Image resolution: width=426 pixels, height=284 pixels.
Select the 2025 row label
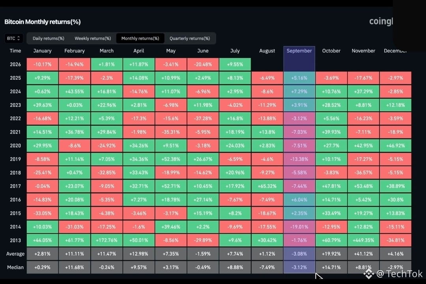[15, 78]
